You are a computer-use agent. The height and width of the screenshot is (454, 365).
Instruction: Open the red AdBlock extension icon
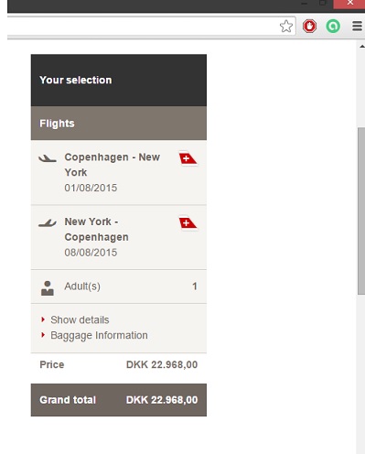pos(309,26)
